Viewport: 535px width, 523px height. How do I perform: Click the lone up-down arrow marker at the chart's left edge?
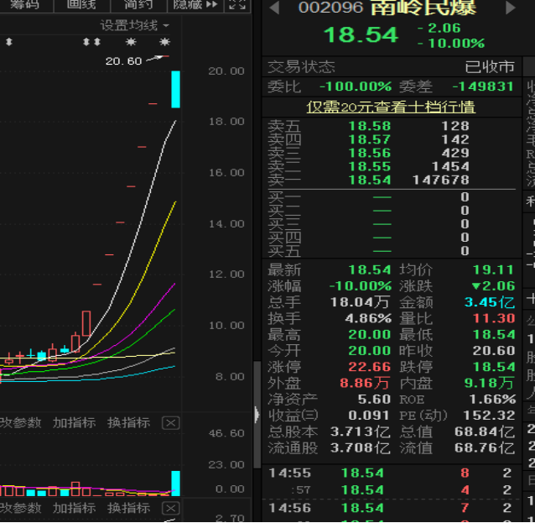pos(9,42)
